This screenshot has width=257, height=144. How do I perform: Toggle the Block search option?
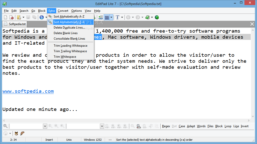pos(219,126)
